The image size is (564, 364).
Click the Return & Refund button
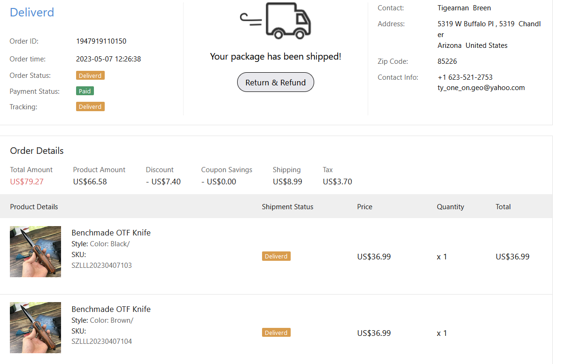pos(275,83)
